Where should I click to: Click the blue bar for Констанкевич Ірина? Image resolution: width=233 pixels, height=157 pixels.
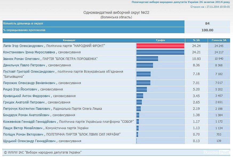160,52
